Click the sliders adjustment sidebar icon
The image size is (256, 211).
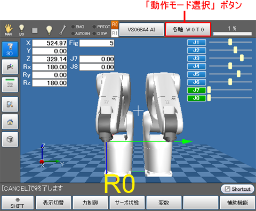(x=10, y=85)
